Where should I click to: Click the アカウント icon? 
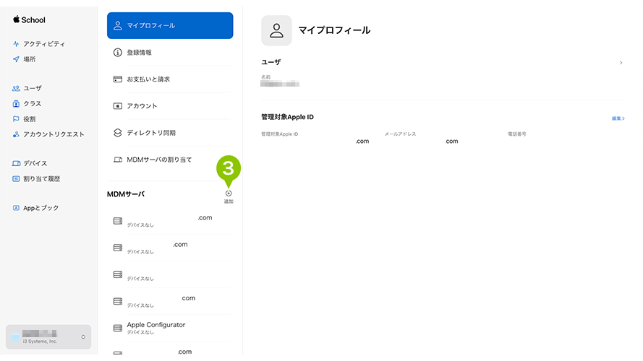pos(118,106)
